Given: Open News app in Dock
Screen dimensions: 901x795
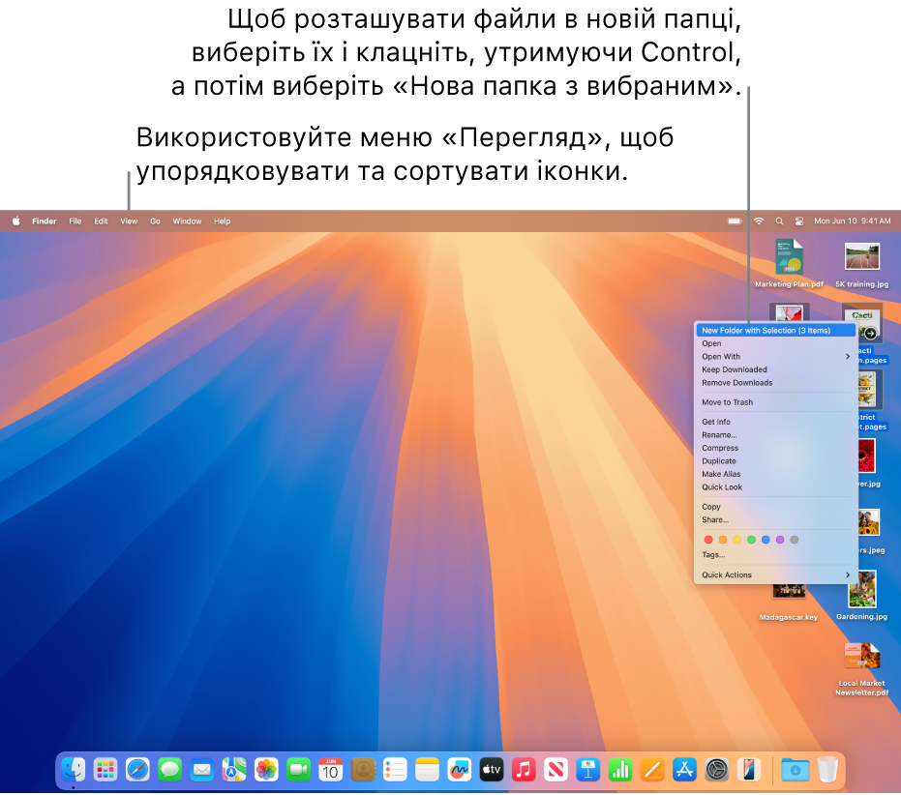Looking at the screenshot, I should click(x=556, y=770).
